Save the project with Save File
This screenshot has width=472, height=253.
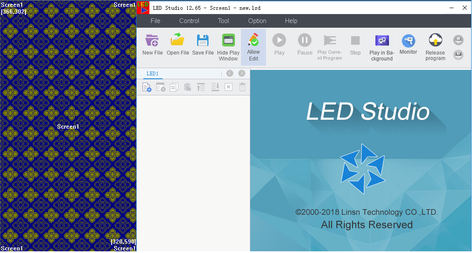pos(203,46)
